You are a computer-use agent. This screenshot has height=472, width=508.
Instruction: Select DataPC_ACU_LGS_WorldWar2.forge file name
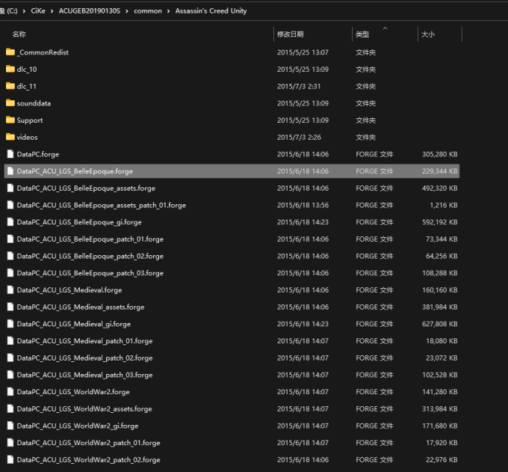[x=73, y=392]
